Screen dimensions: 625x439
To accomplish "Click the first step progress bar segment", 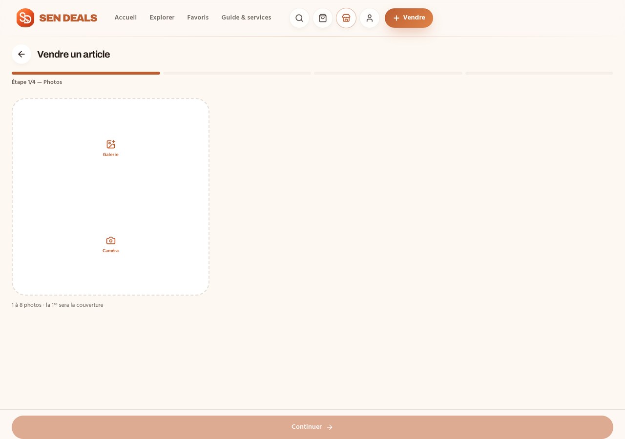I will tap(86, 73).
